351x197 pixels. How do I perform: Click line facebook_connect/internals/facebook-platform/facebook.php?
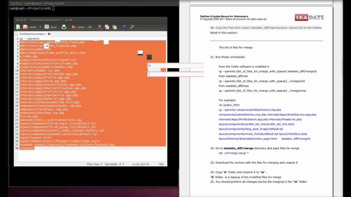tap(67, 145)
